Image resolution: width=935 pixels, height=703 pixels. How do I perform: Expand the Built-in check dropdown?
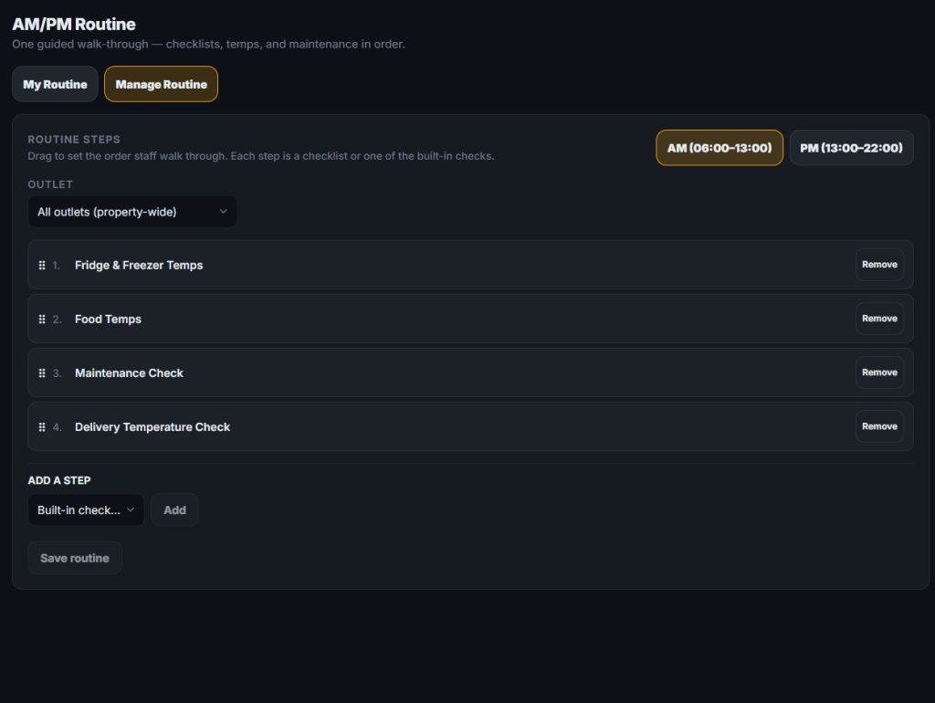coord(86,509)
